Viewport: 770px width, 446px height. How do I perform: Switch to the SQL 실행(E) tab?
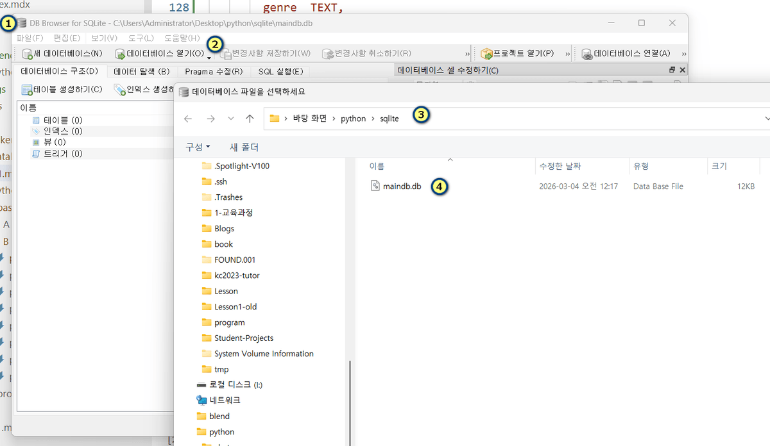[280, 71]
